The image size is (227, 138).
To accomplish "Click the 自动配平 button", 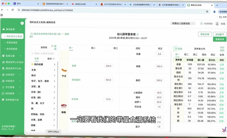I will click(x=219, y=34).
